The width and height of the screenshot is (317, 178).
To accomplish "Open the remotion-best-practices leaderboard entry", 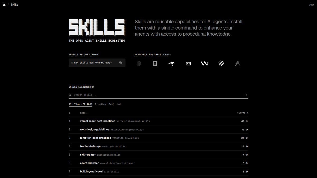I will [95, 138].
